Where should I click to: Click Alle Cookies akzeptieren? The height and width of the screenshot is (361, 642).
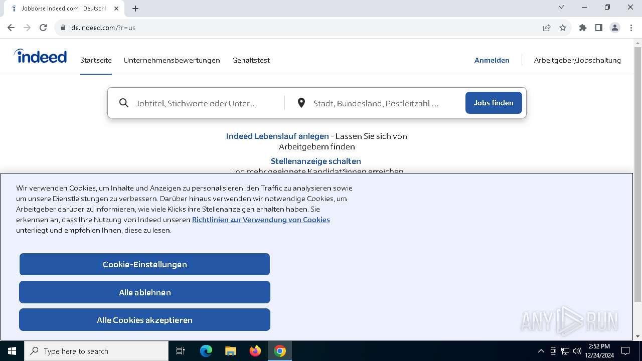[x=144, y=320]
